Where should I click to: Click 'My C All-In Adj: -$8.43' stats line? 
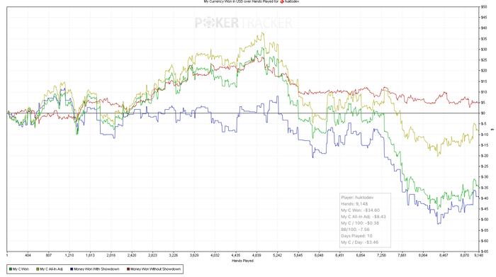tap(363, 217)
